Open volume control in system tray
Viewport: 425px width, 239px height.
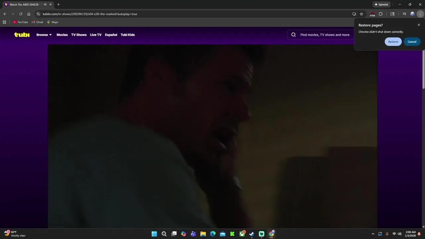399,234
